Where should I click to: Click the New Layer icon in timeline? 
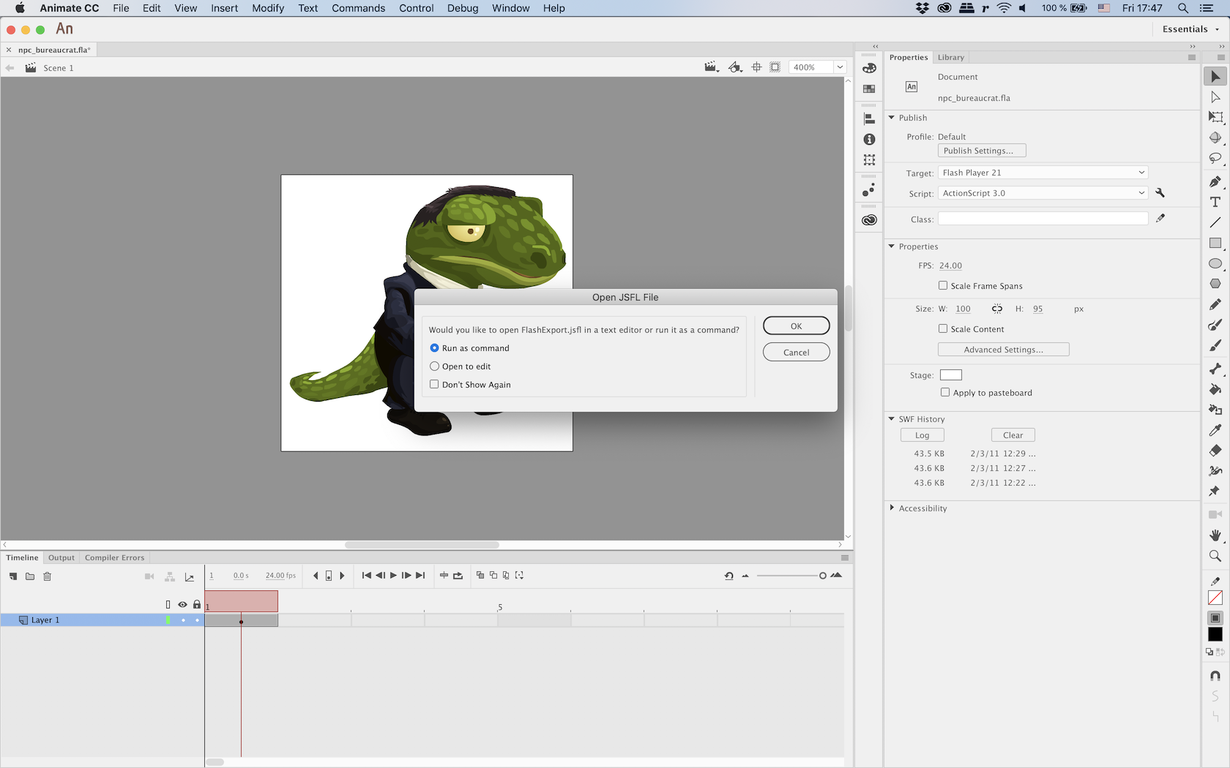tap(13, 576)
